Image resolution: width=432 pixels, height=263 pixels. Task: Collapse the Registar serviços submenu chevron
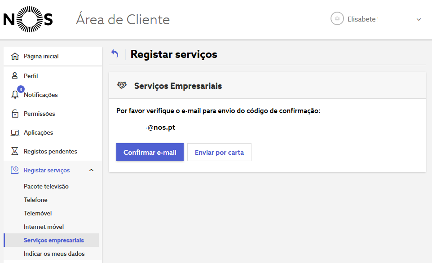pos(92,170)
